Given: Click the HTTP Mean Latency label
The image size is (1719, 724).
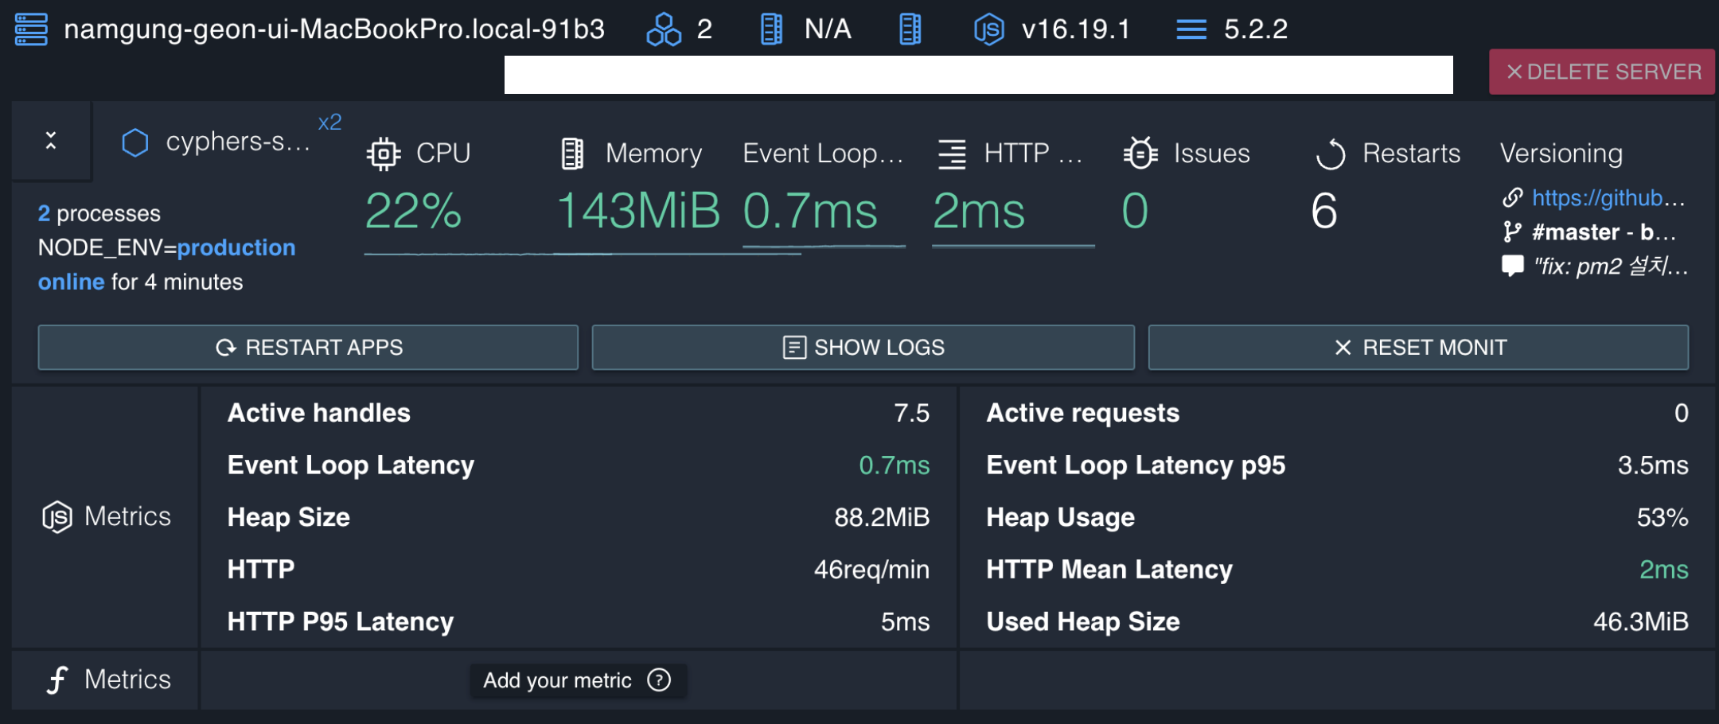Looking at the screenshot, I should pos(1109,570).
